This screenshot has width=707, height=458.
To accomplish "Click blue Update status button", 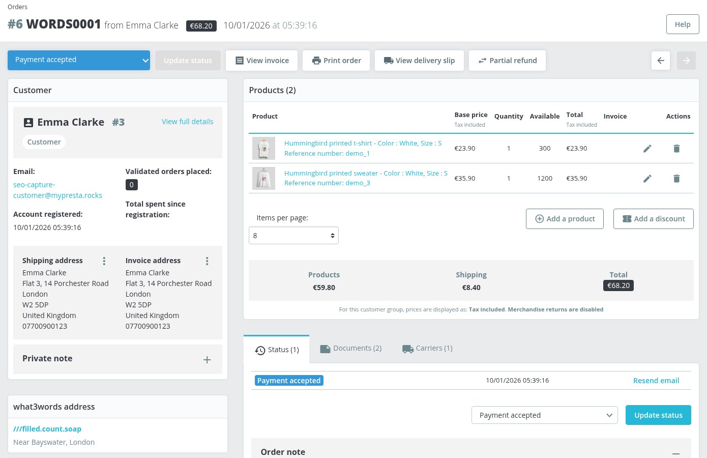I will [658, 415].
